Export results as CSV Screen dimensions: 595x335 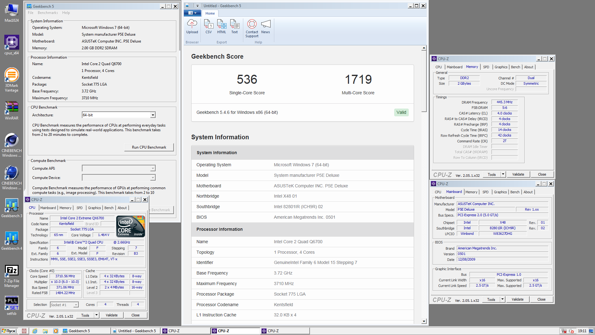(x=209, y=27)
